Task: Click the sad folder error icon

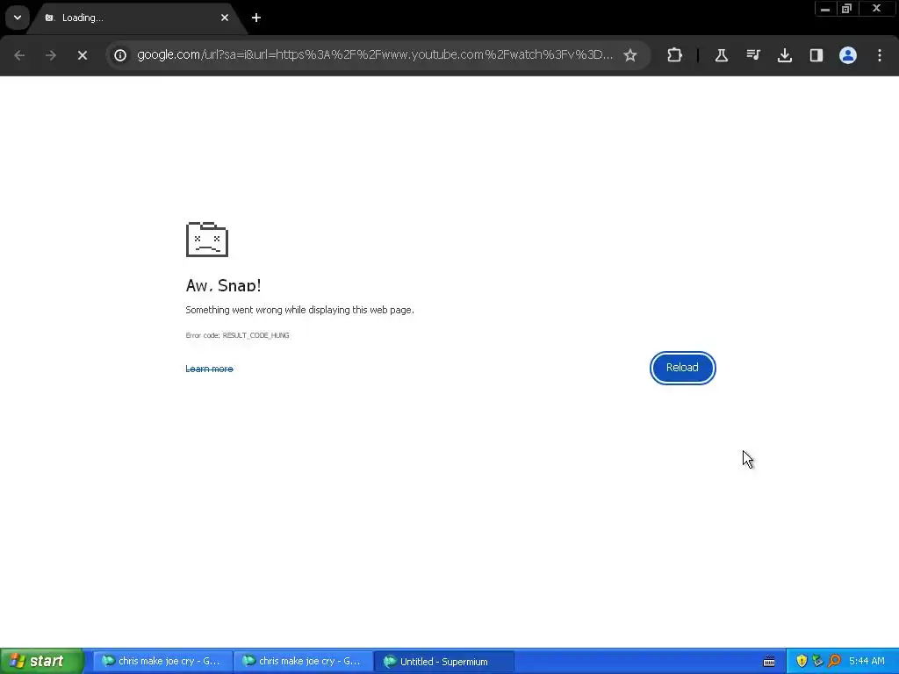Action: click(207, 239)
